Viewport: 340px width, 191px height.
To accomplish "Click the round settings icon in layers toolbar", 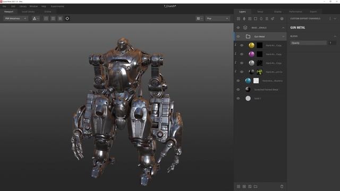I will point(282,19).
